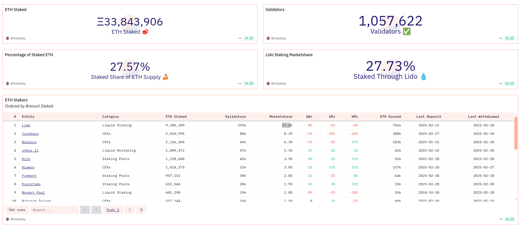
Task: Click the 27.57% staked share value
Action: pos(130,67)
